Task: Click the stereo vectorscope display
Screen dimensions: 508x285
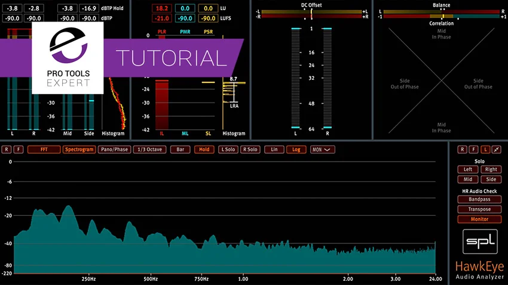Action: tap(442, 80)
